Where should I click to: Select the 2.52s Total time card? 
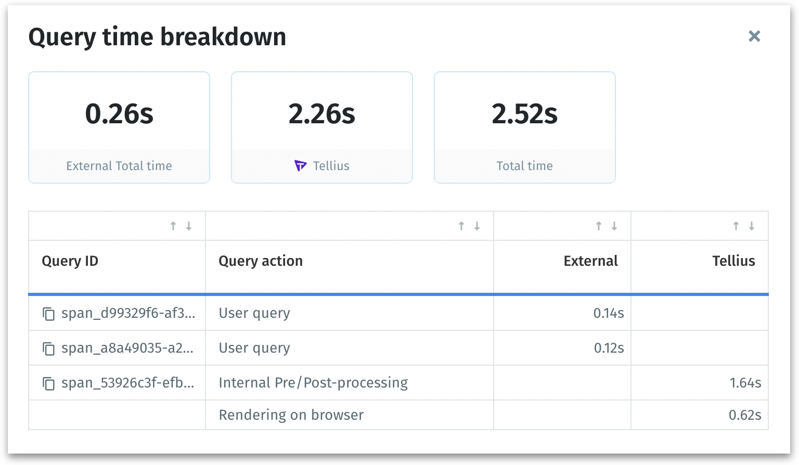[524, 127]
